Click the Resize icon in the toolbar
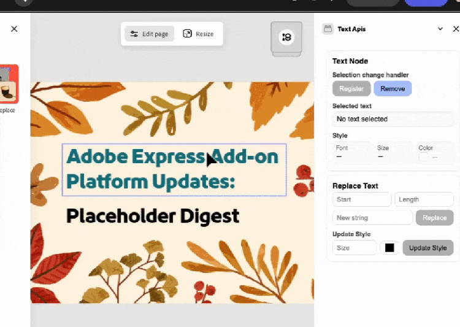Screen dimensions: 460x327 tap(188, 34)
